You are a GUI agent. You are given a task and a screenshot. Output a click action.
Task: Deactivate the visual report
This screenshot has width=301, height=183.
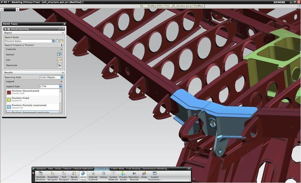click(x=59, y=65)
